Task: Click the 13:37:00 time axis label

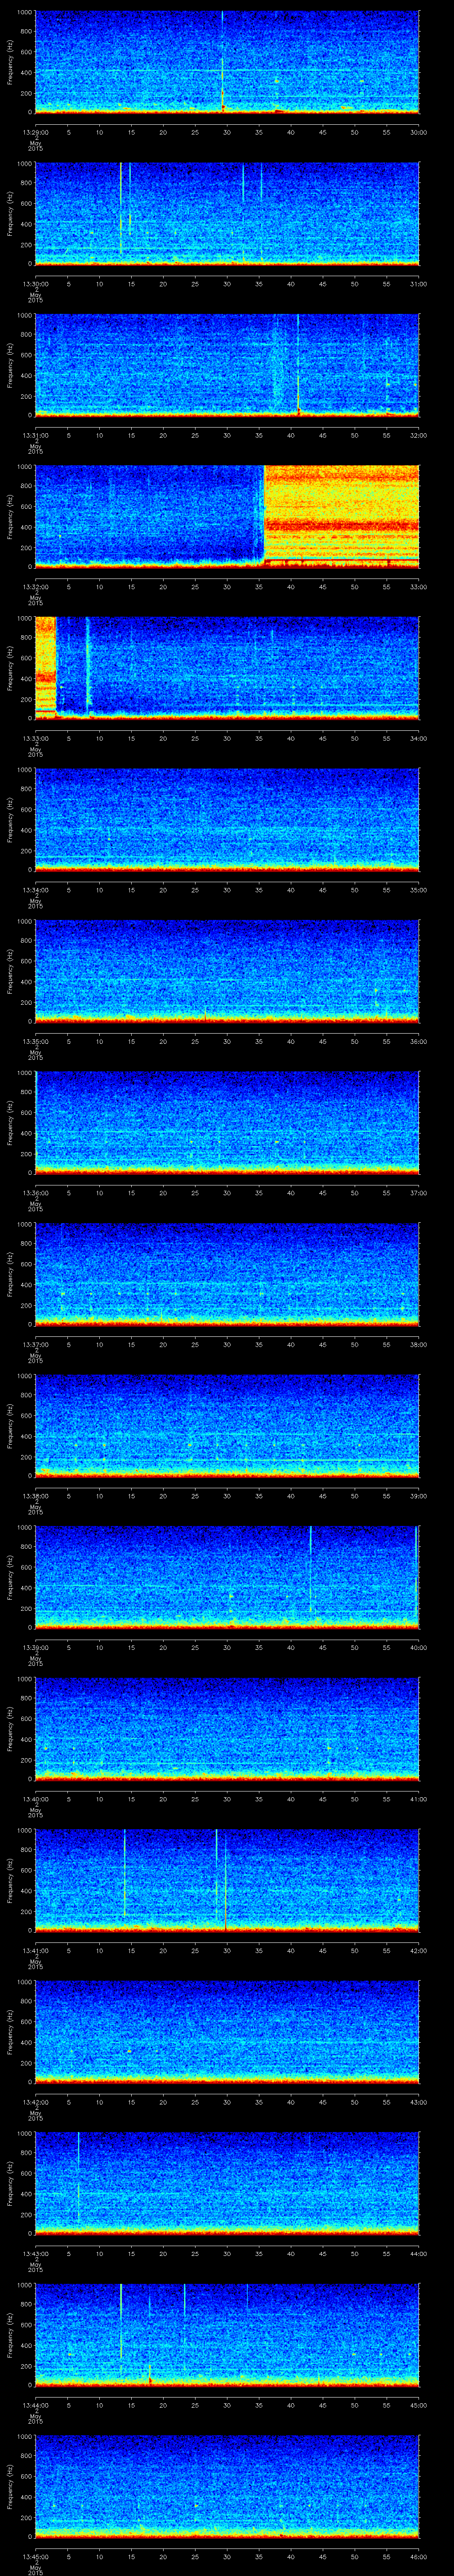Action: [35, 1344]
